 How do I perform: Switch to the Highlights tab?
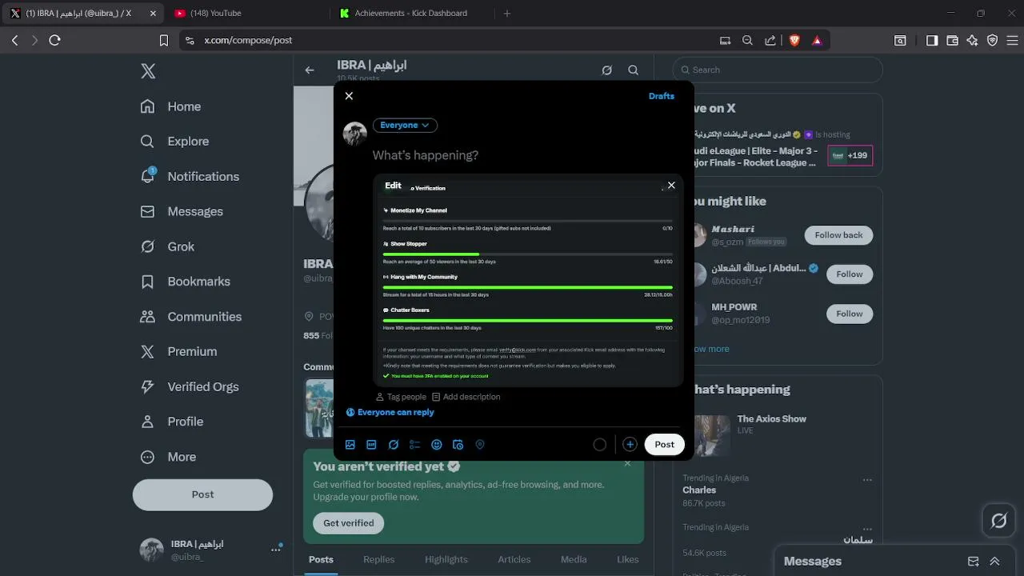pos(446,559)
